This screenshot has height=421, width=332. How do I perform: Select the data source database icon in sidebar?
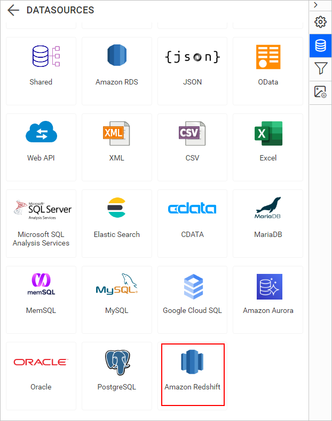(x=320, y=45)
